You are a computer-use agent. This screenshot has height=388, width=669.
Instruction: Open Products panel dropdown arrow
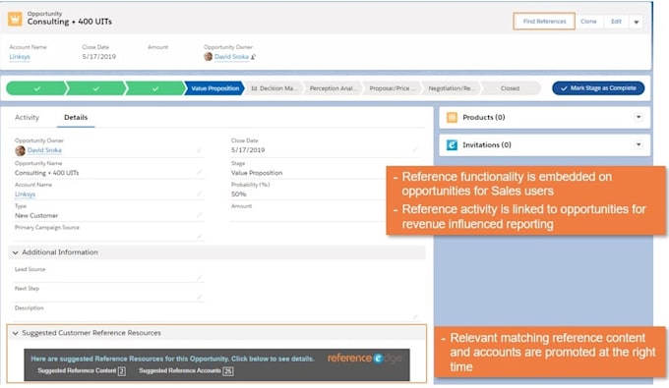click(x=639, y=117)
